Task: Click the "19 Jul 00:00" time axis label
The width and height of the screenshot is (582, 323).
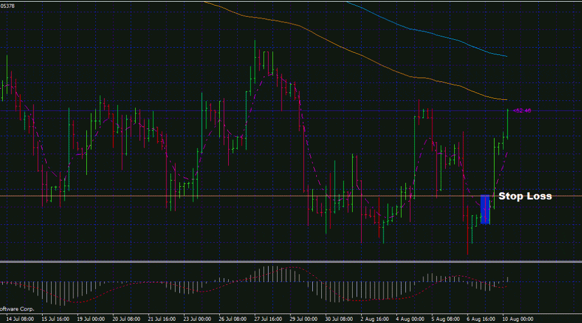Action: click(x=91, y=319)
